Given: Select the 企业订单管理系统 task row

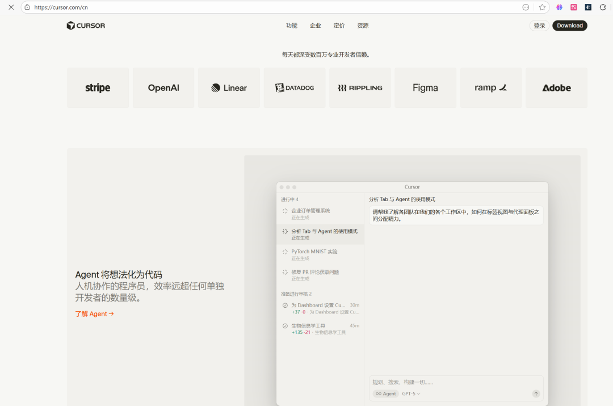Looking at the screenshot, I should (320, 214).
